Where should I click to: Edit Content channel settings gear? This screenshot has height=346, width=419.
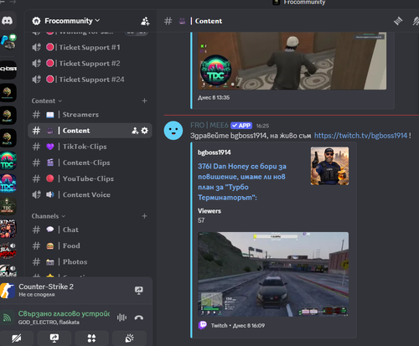[145, 131]
